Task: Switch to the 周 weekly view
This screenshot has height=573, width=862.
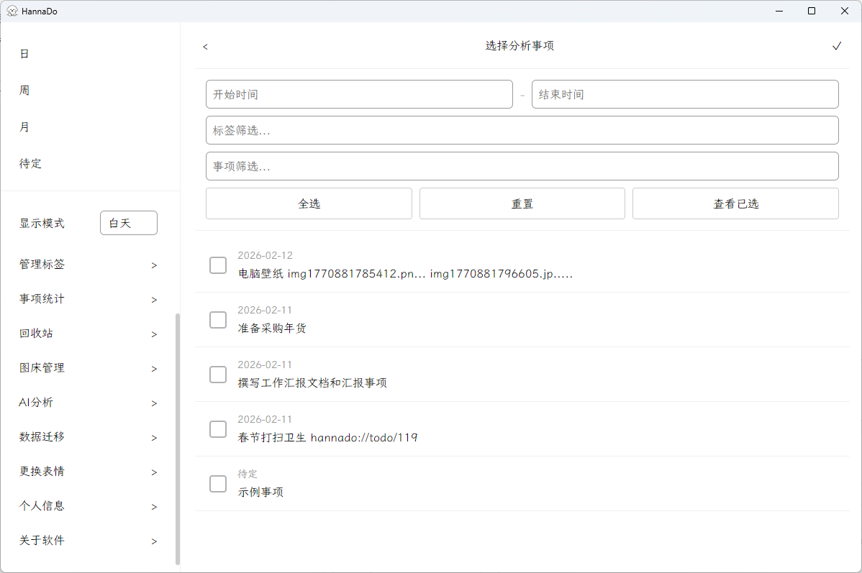Action: [x=24, y=89]
